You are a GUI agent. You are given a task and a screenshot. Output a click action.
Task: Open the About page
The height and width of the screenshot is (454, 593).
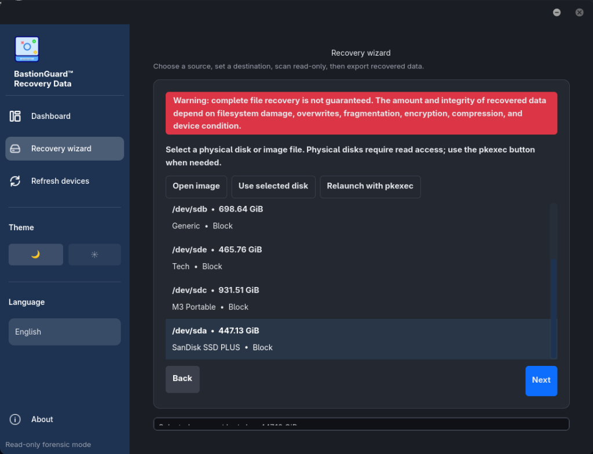click(65, 419)
